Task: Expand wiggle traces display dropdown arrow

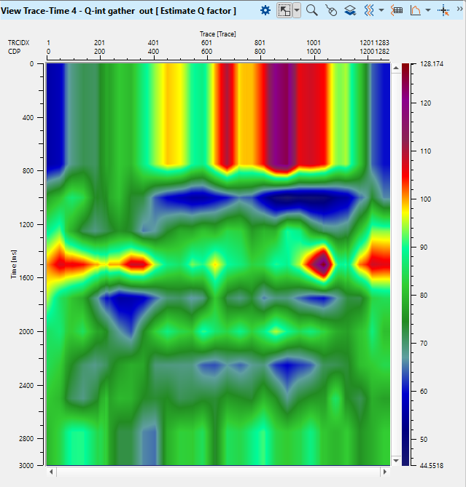Action: click(x=381, y=11)
